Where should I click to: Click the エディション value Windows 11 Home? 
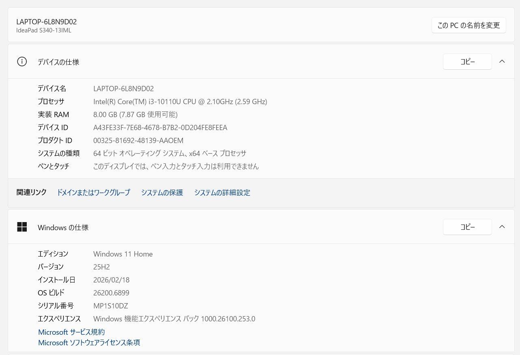tap(123, 254)
